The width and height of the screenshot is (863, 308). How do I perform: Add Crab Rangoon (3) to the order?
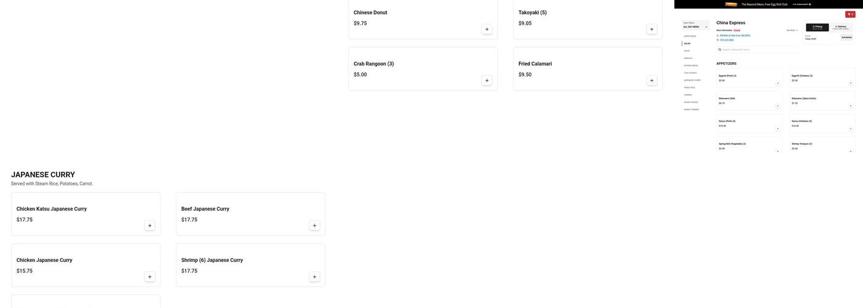[486, 80]
